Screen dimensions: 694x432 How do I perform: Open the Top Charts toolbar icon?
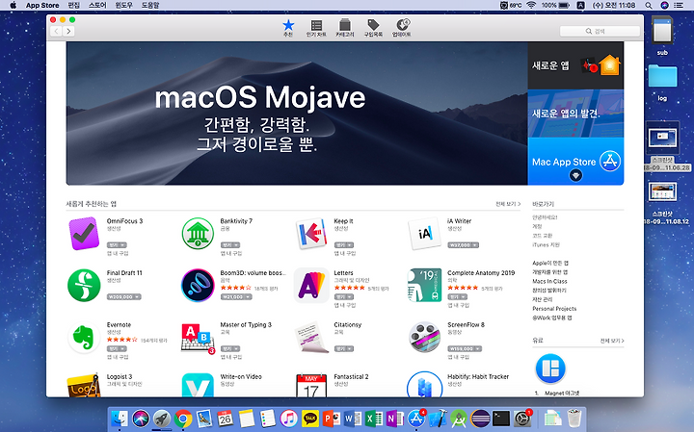click(316, 28)
